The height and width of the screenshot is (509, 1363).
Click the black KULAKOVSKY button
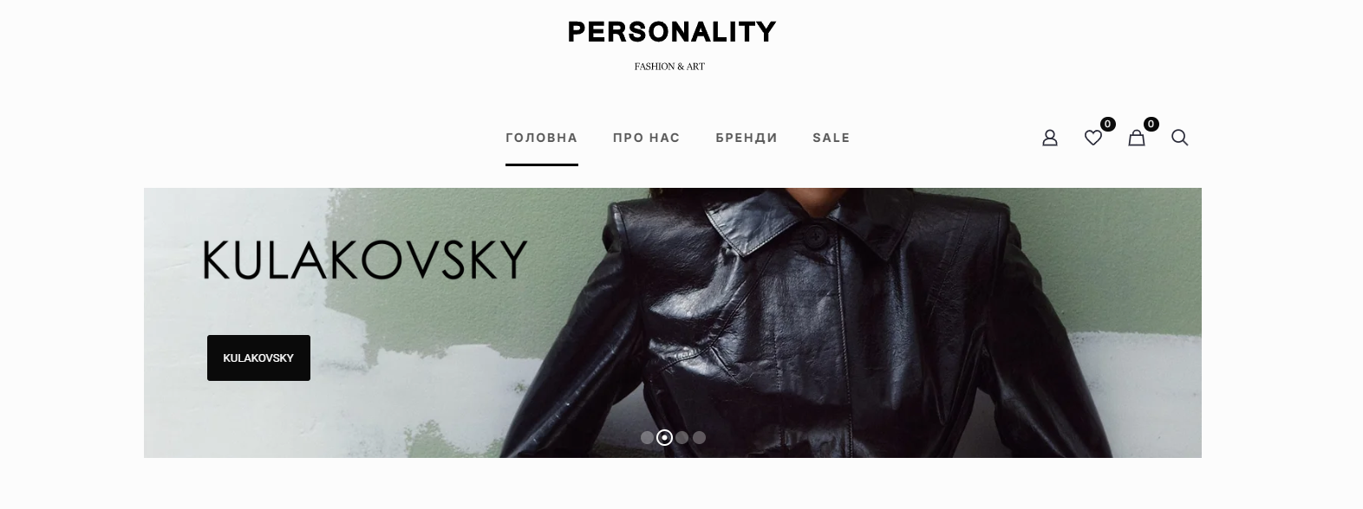258,358
